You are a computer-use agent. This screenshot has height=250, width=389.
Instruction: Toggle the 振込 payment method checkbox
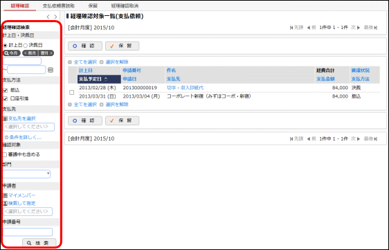[x=6, y=90]
